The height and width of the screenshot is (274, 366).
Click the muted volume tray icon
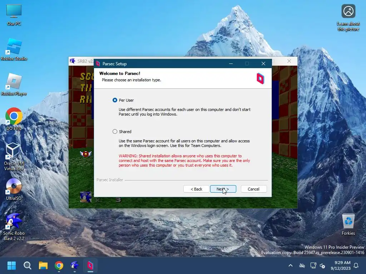point(322,265)
